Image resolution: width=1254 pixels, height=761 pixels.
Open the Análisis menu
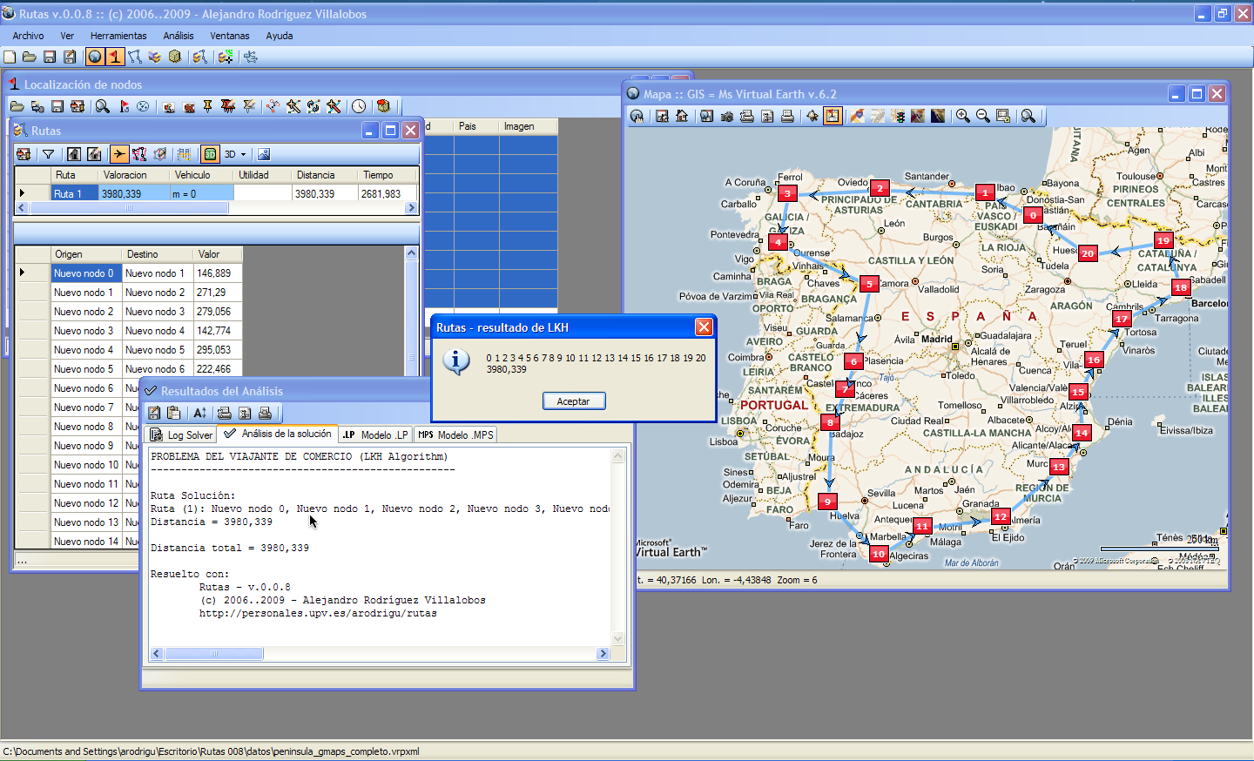coord(179,36)
